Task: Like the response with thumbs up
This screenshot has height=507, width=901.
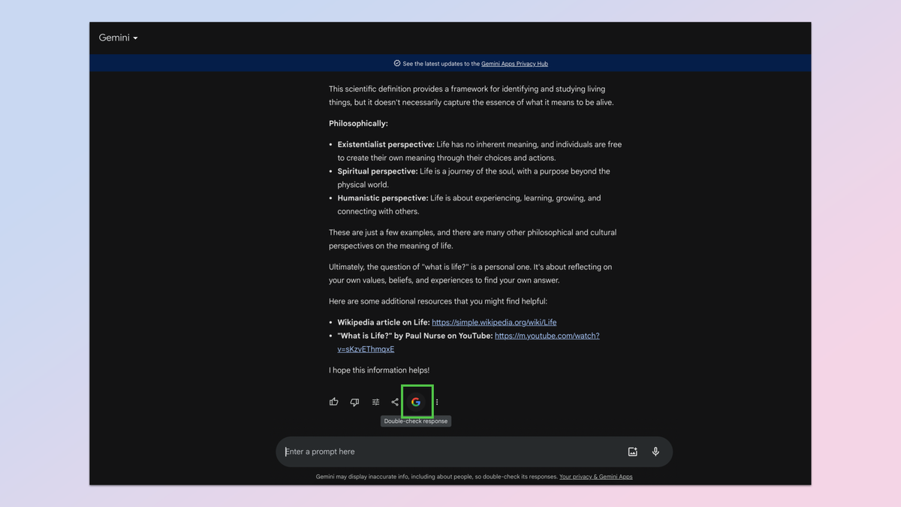Action: pyautogui.click(x=333, y=402)
